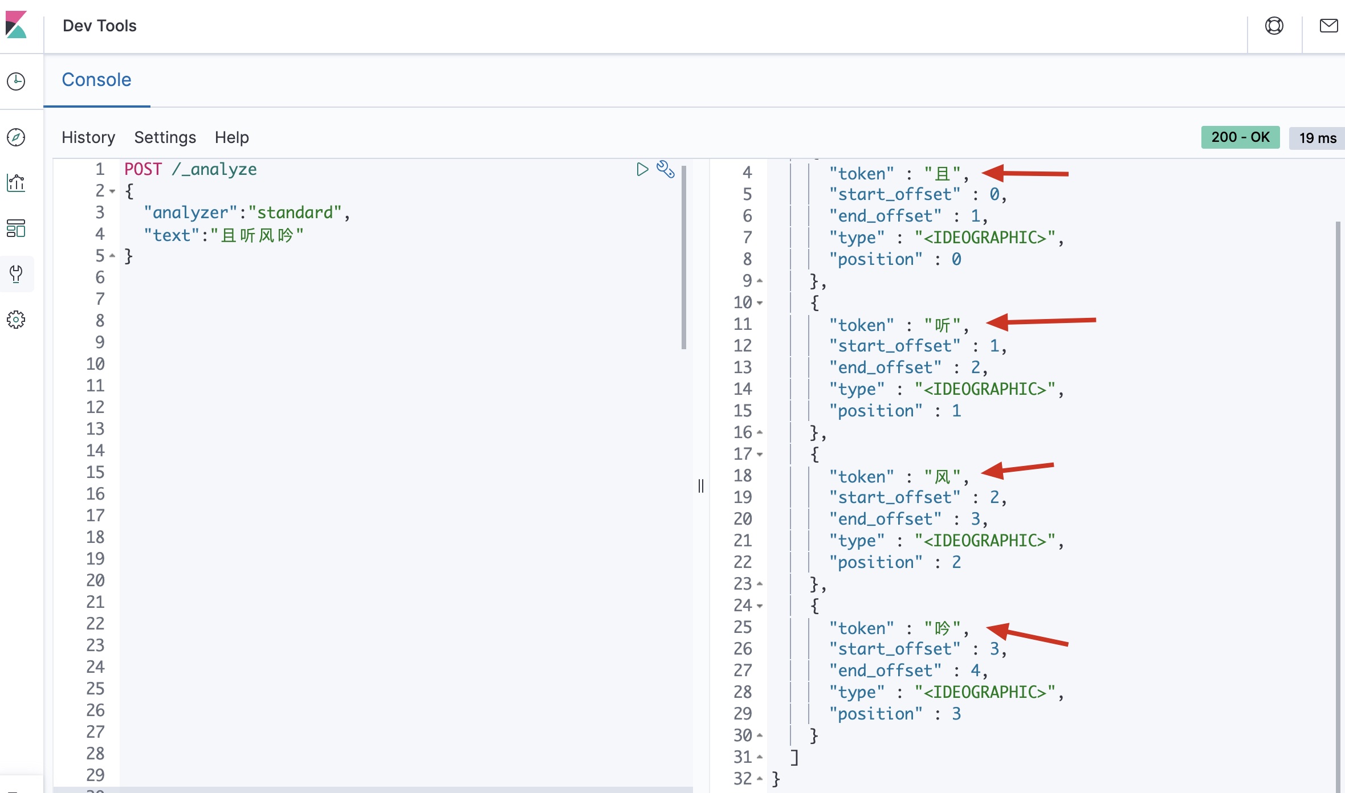The width and height of the screenshot is (1345, 793).
Task: Click the 19 ms response time badge
Action: click(1317, 138)
